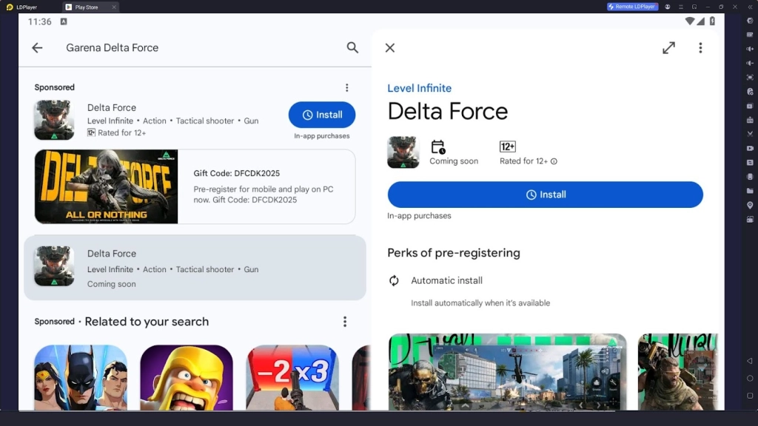Click Delta Force app icon in details panel

coord(403,152)
